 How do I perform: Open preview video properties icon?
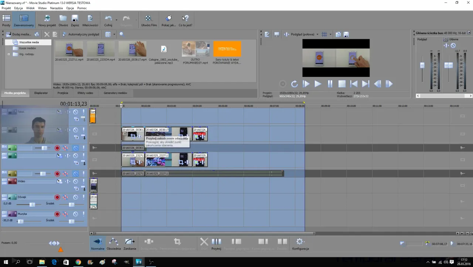point(267,34)
